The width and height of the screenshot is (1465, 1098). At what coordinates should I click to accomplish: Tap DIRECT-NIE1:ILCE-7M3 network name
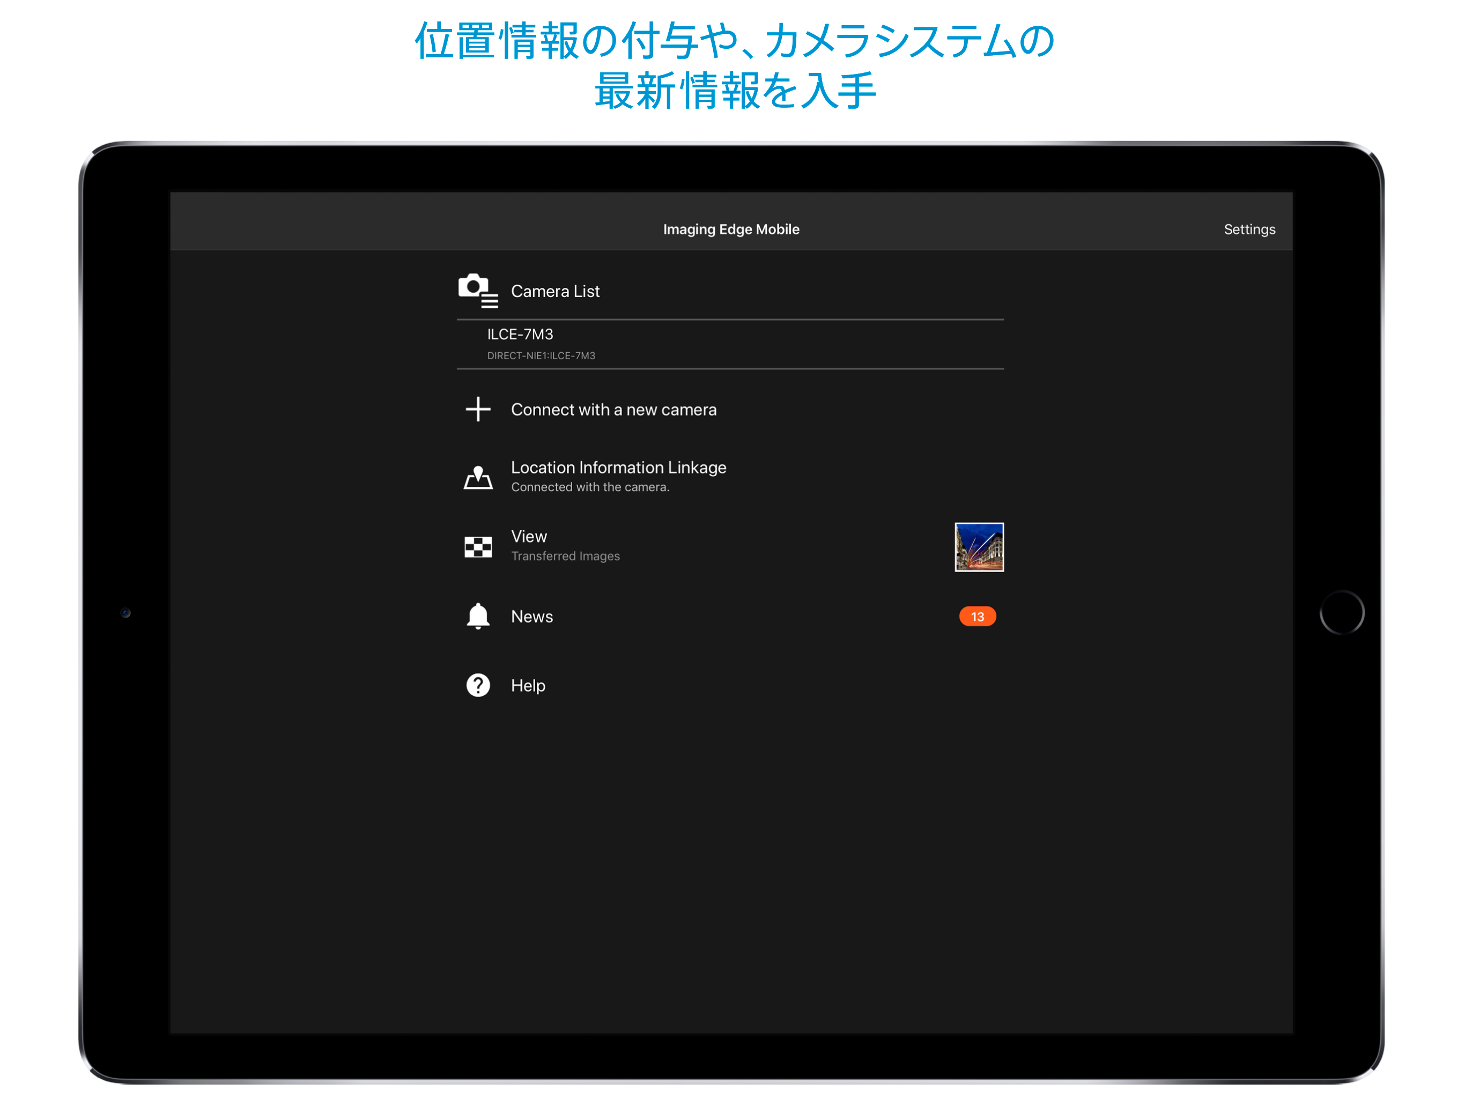pos(541,355)
